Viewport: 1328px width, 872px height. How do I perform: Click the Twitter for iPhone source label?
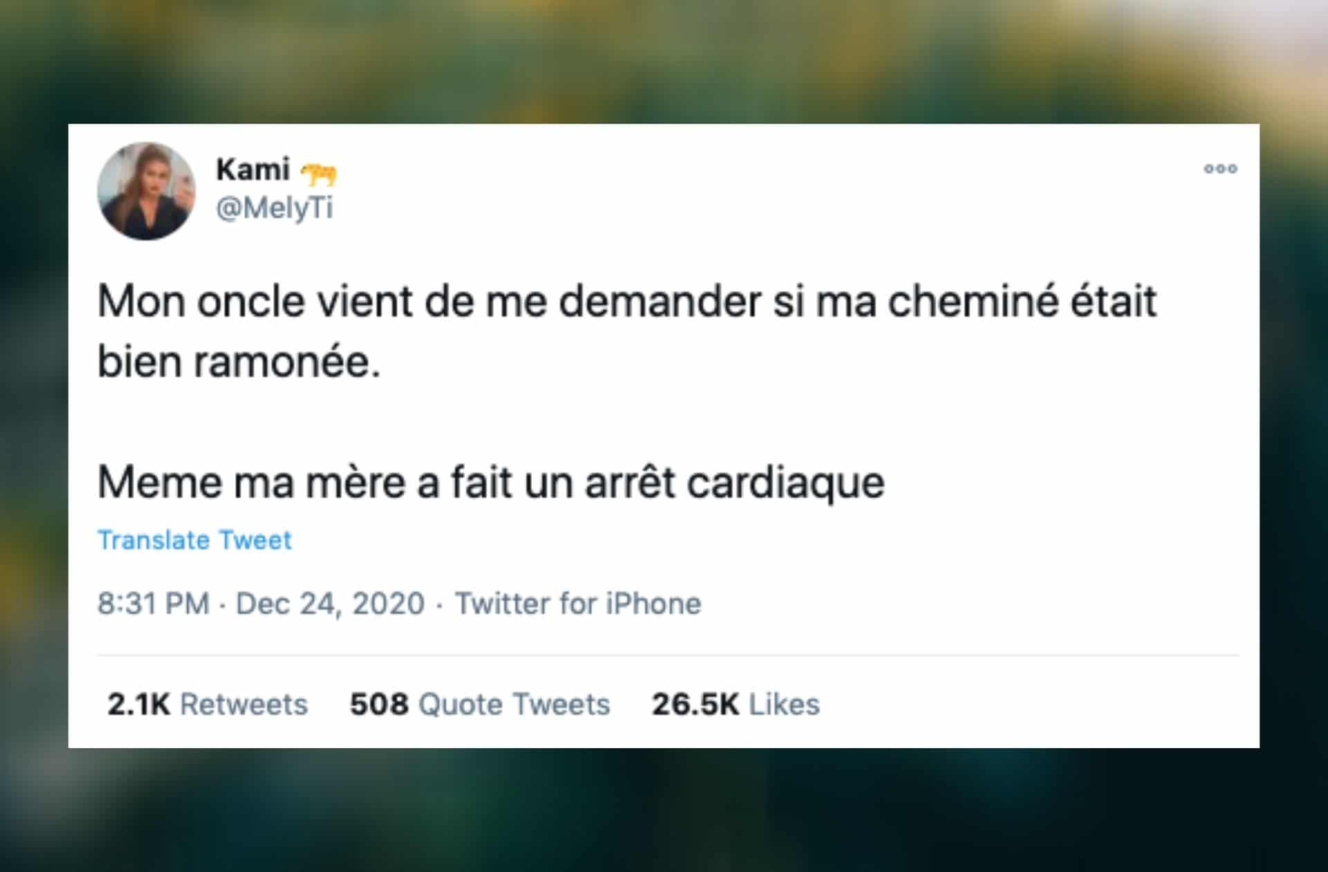tap(578, 603)
